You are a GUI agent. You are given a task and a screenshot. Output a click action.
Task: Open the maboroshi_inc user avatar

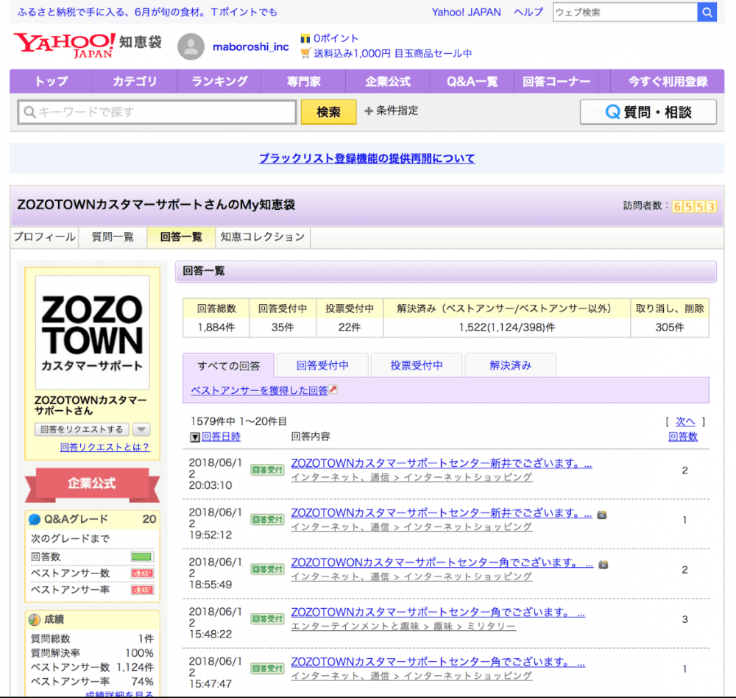(x=191, y=46)
